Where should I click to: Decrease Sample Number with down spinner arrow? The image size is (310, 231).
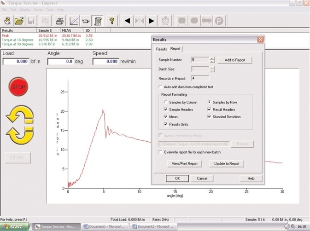click(x=212, y=62)
